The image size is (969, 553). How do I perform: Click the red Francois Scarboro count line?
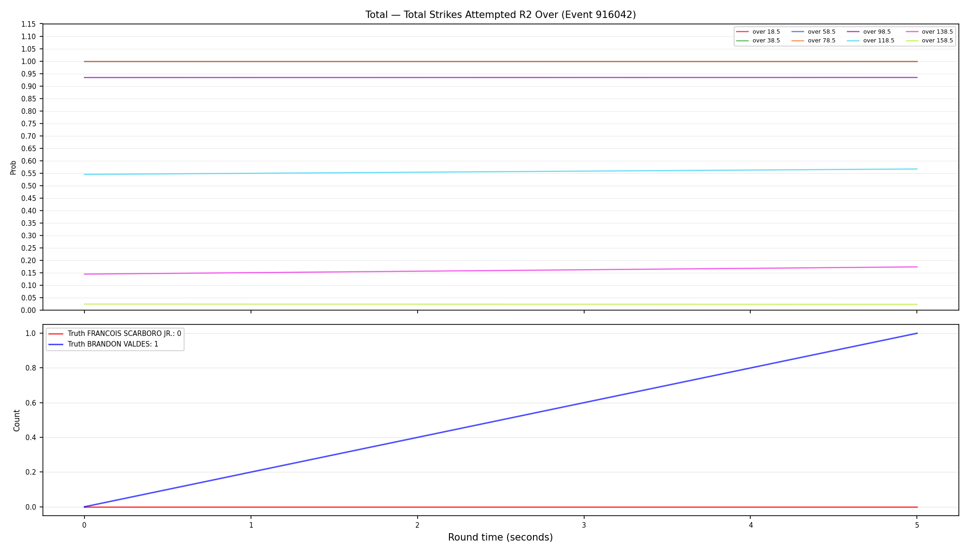tap(500, 507)
